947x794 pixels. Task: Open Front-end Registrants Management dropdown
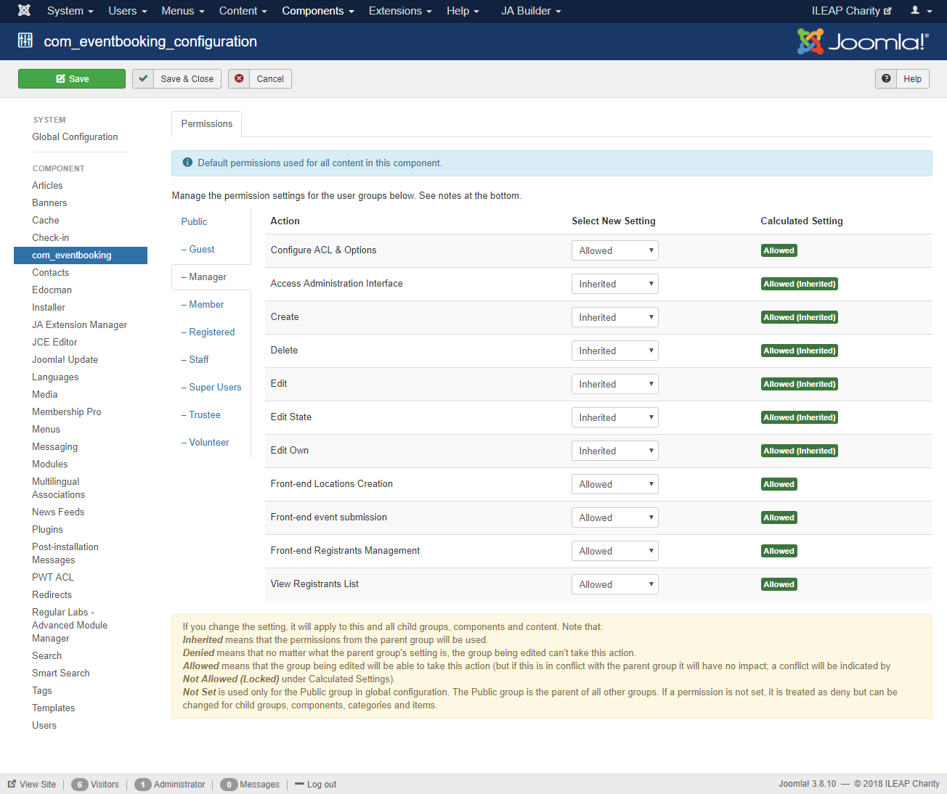pos(614,551)
